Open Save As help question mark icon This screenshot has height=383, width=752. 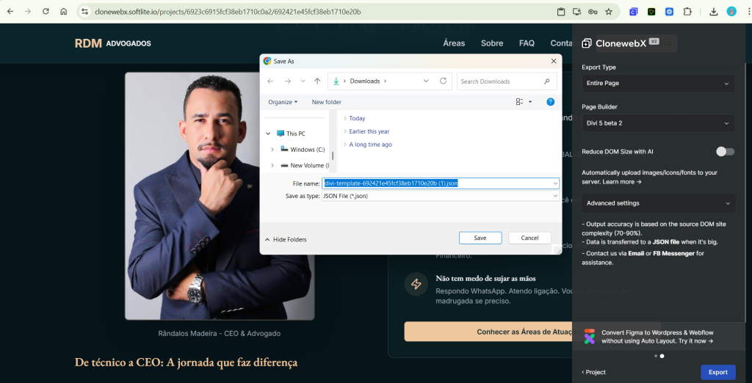551,102
